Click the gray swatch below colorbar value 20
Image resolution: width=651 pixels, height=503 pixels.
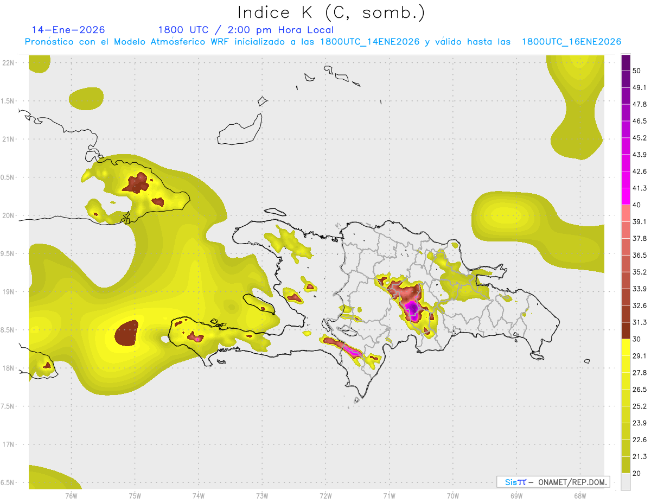(626, 481)
